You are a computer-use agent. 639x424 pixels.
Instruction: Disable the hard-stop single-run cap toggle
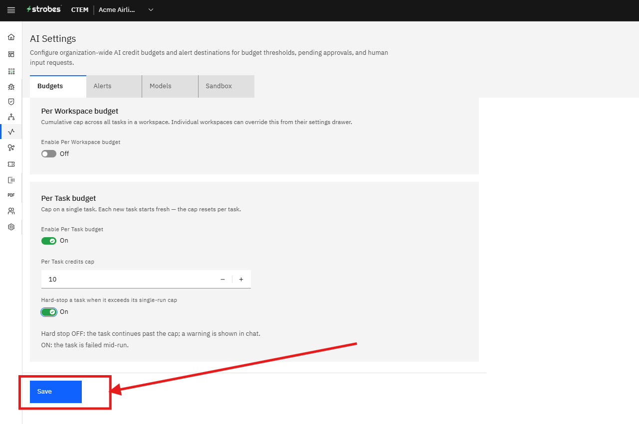pos(49,312)
